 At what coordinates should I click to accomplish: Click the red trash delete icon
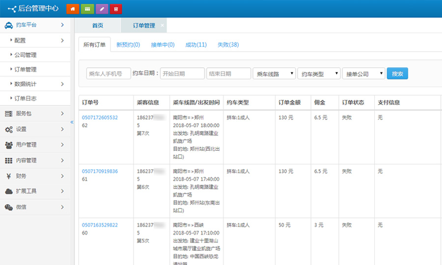point(116,9)
